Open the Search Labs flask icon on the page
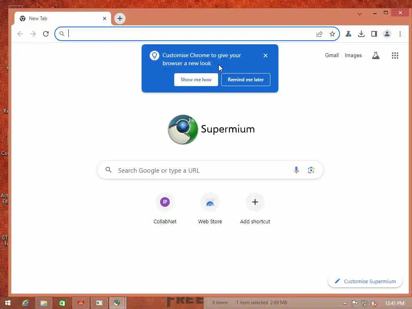The width and height of the screenshot is (412, 309). [x=376, y=56]
